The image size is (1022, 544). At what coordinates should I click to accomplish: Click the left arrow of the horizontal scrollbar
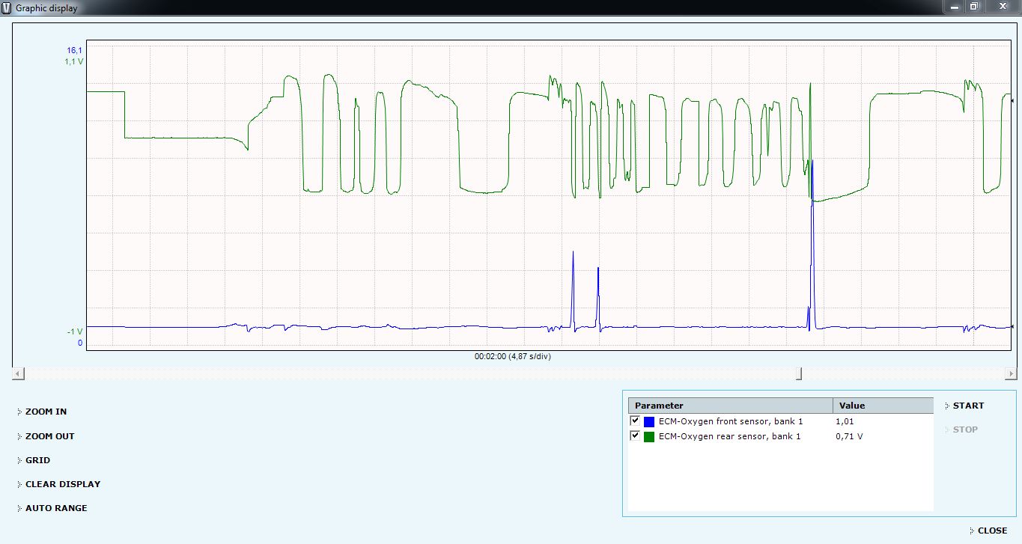(18, 373)
